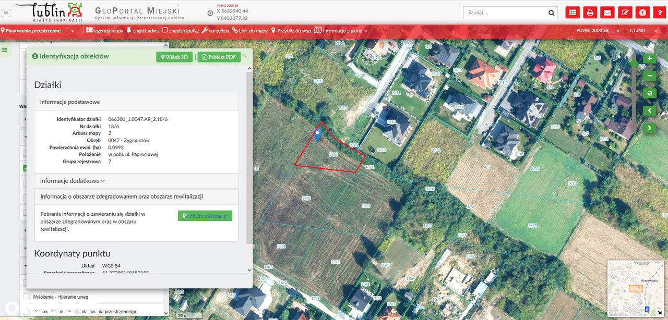Viewport: 668px width, 320px height.
Task: Click the 'Pobierz PDF' button
Action: (x=219, y=57)
